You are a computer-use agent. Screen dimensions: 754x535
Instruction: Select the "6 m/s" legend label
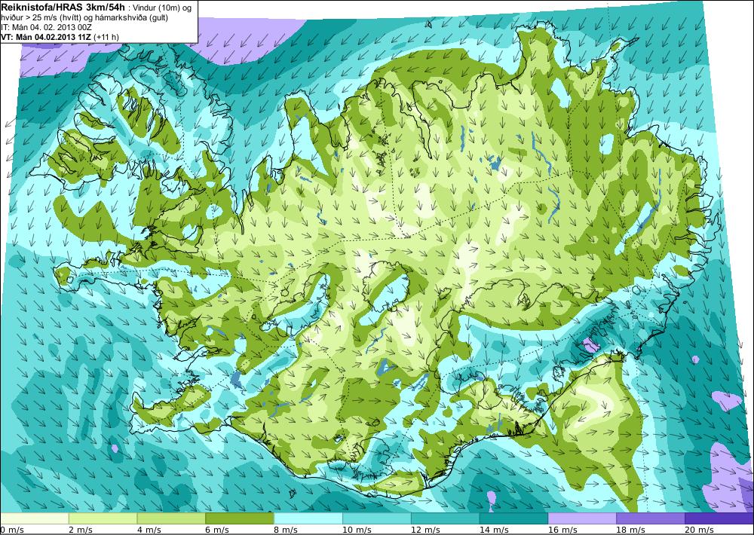tap(217, 530)
